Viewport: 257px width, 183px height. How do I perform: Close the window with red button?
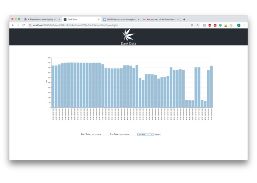click(12, 19)
